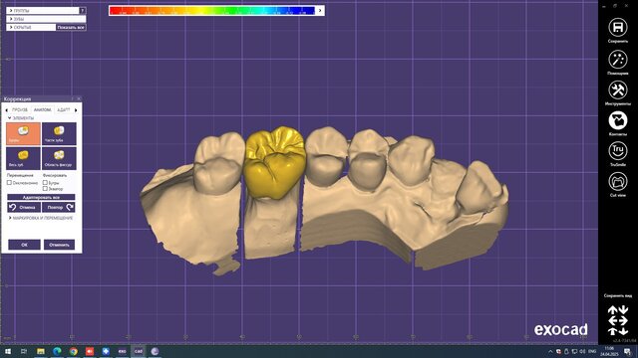Open the notification center icon
638x358 pixels.
click(x=627, y=351)
